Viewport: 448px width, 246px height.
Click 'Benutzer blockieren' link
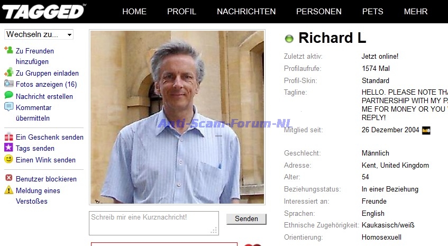47,179
